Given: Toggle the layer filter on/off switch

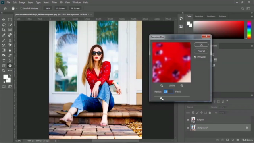Looking at the screenshot, I should click(227, 101).
